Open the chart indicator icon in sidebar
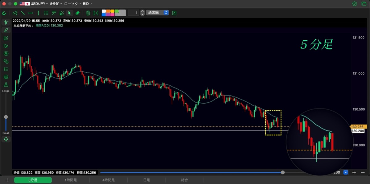The height and width of the screenshot is (184, 370). point(6,38)
